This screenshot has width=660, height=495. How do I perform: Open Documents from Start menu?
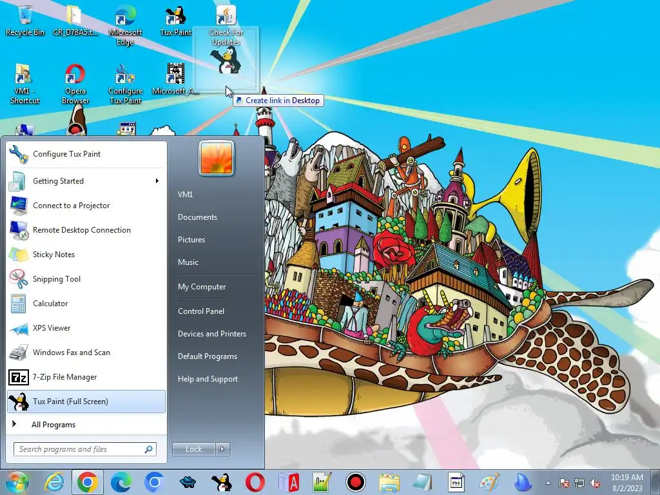(197, 217)
